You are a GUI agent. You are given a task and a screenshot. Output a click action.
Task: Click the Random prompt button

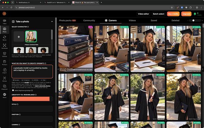tap(16, 80)
